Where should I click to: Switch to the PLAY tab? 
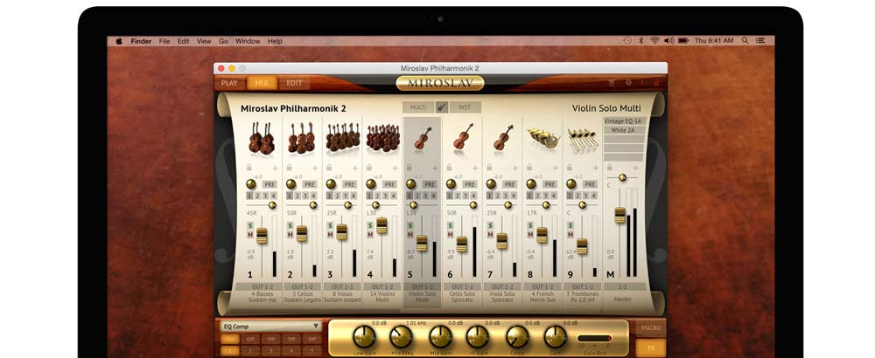[x=229, y=83]
